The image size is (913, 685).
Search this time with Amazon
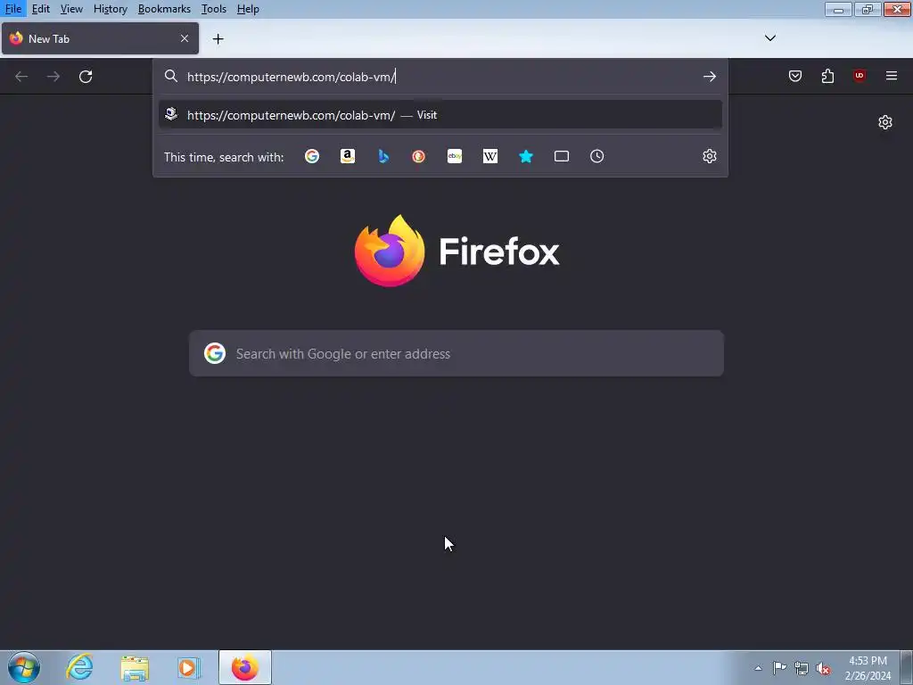click(x=348, y=156)
